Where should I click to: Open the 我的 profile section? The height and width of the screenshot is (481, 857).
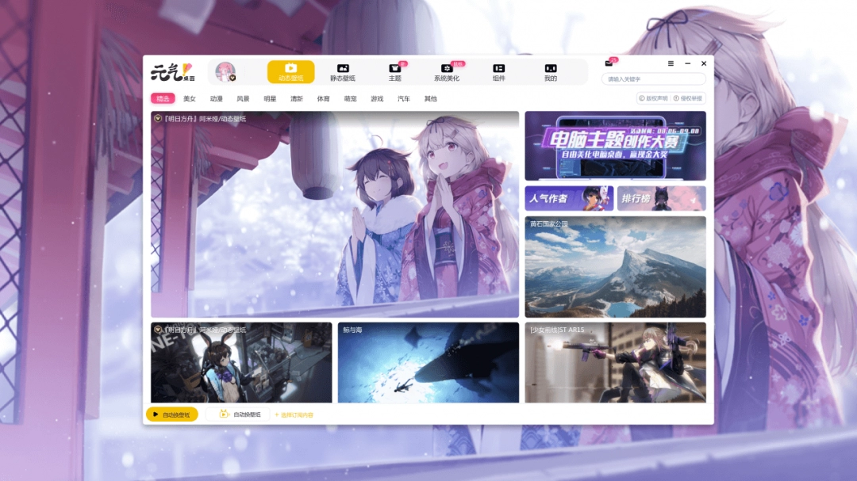click(550, 72)
